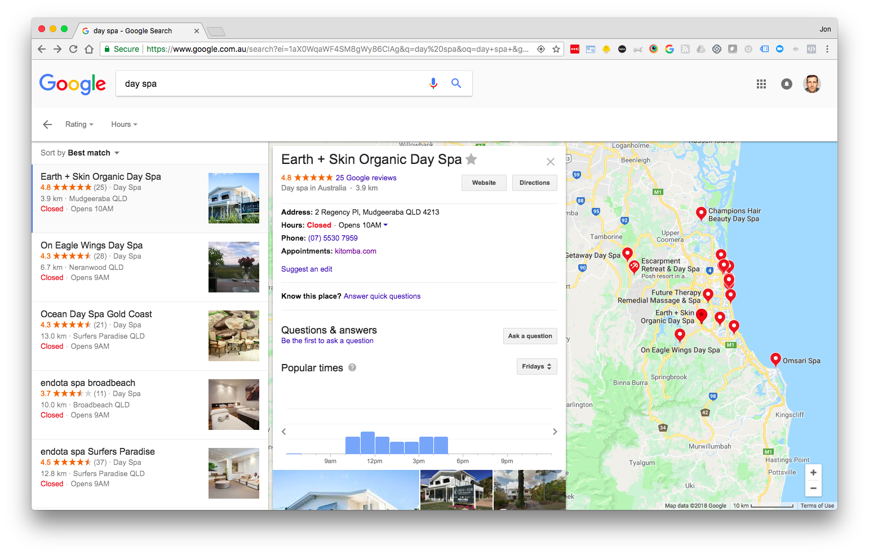Select the On Eagle Wings Day Spa result
Screen dimensions: 869x555
(x=150, y=267)
